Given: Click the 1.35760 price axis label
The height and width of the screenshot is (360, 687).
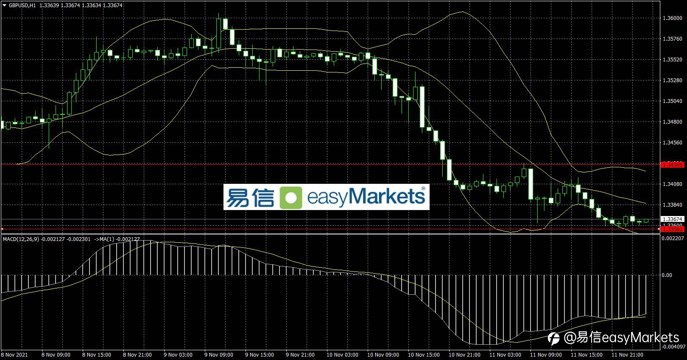Looking at the screenshot, I should 672,39.
